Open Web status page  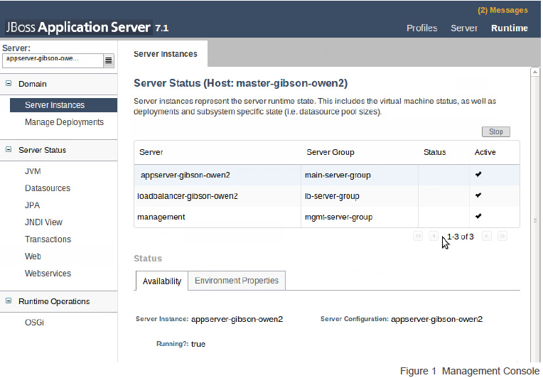[x=33, y=256]
